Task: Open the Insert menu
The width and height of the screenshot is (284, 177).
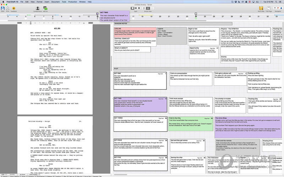Action: [47, 2]
